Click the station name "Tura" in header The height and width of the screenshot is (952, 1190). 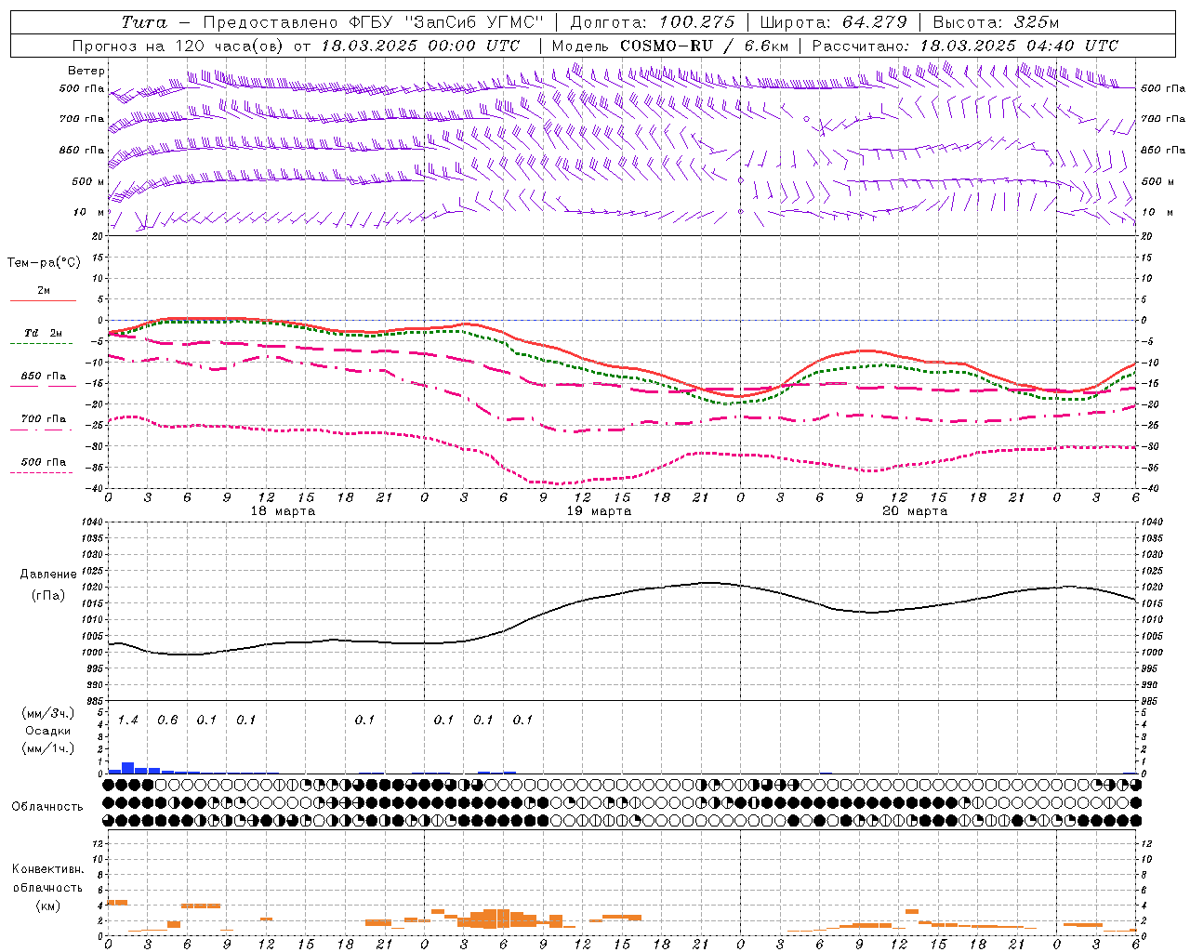144,22
